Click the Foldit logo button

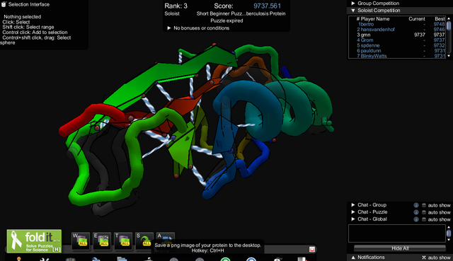pos(34,241)
